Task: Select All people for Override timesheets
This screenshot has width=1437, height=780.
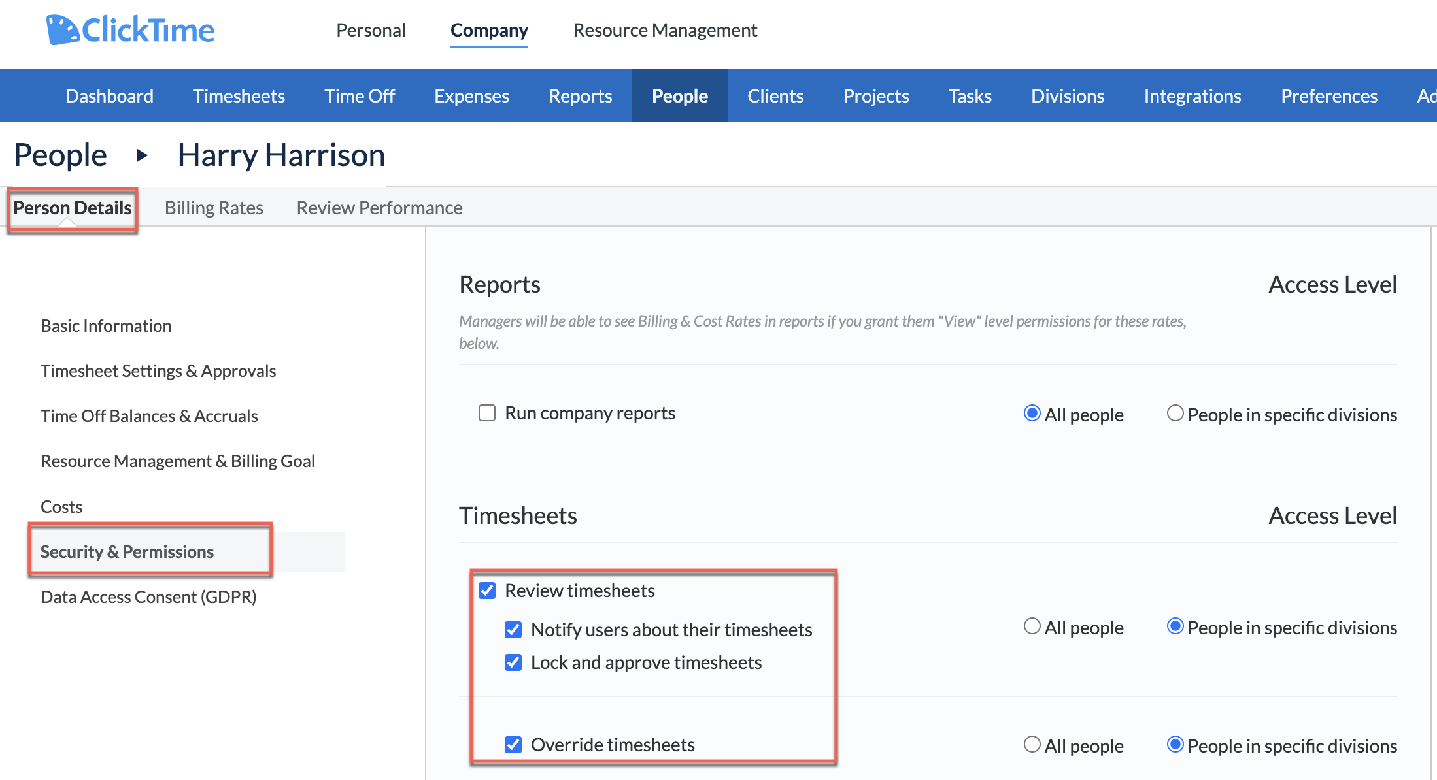Action: click(1032, 744)
